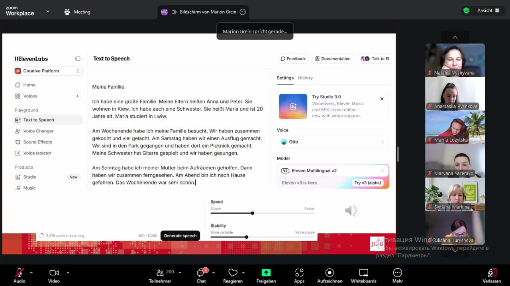510x286 pixels.
Task: Open the Teilnehmer participants list
Action: pyautogui.click(x=160, y=273)
